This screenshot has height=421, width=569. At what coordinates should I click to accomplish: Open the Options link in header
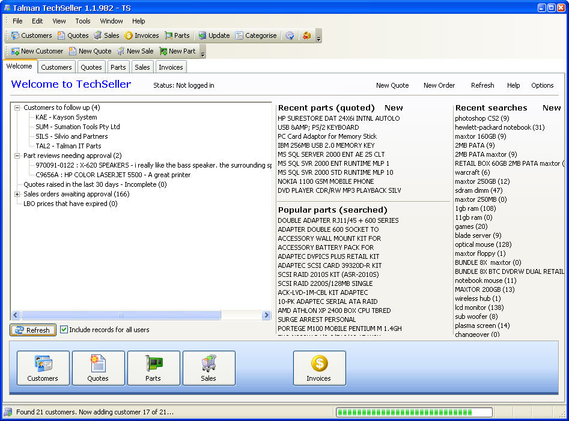[x=542, y=85]
